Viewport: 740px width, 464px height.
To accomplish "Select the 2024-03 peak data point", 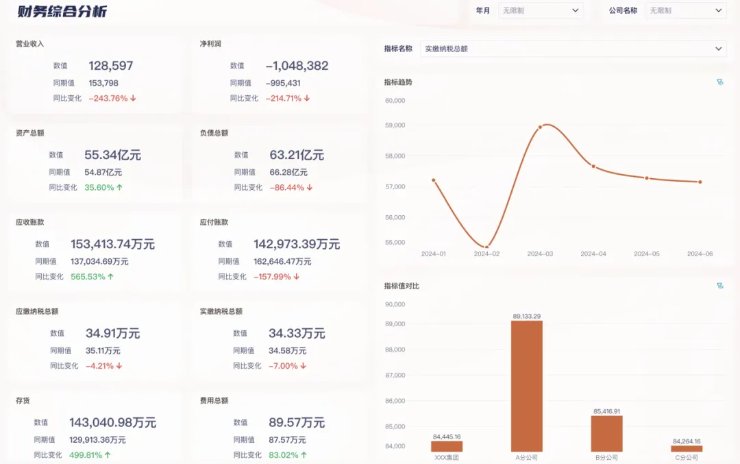I will (540, 127).
